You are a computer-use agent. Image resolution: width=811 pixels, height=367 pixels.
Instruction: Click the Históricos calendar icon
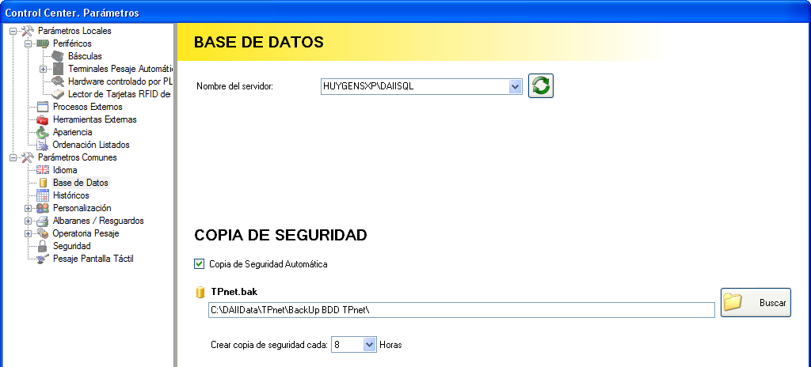43,195
